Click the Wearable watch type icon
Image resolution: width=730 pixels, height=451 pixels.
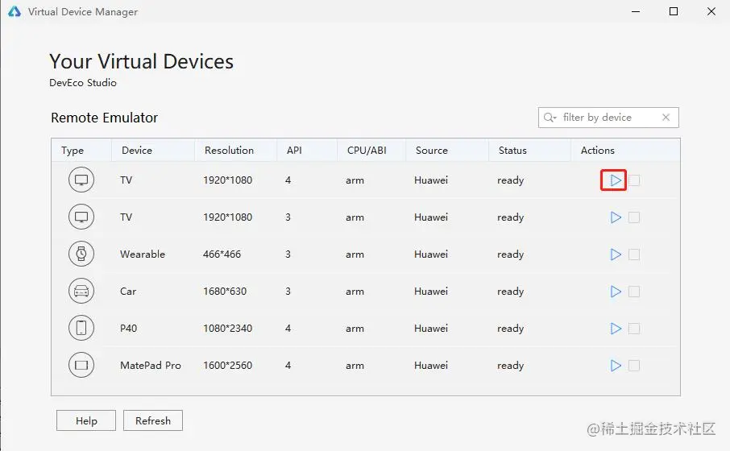coord(81,254)
